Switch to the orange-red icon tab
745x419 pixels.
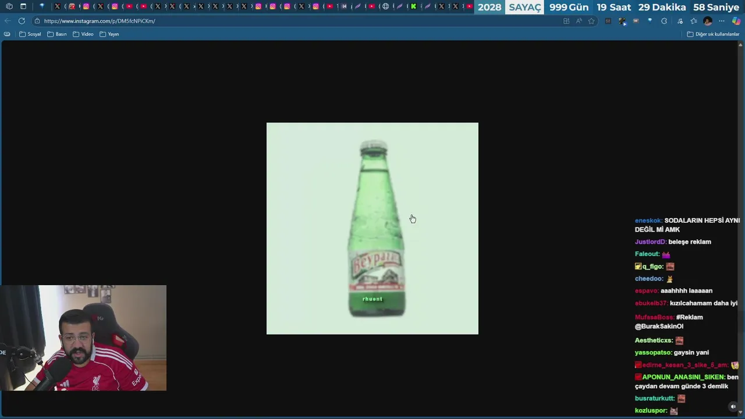[x=72, y=6]
